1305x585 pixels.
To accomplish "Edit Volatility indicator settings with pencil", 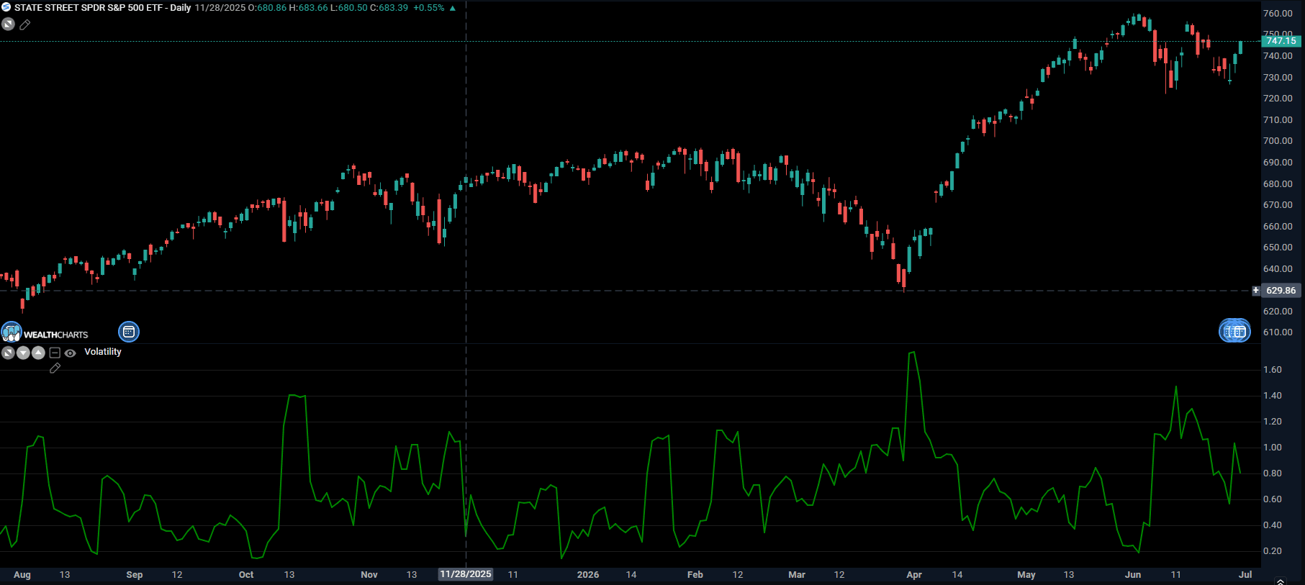I will click(x=55, y=368).
